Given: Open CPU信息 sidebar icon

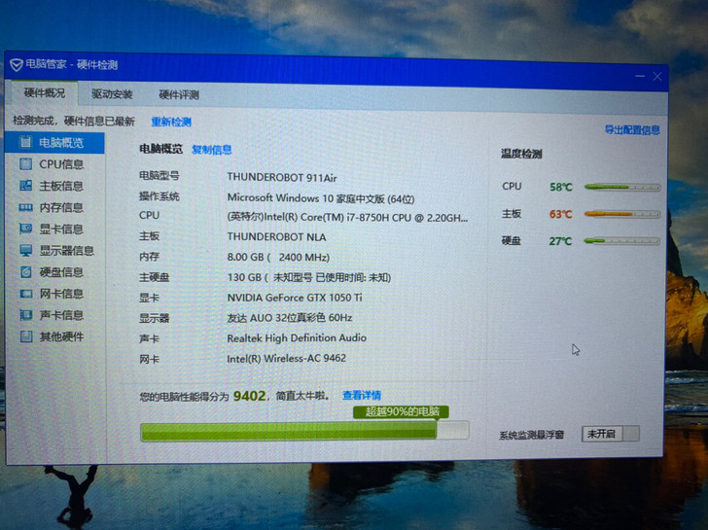Looking at the screenshot, I should coord(25,164).
